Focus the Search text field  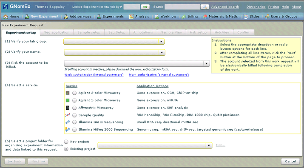point(182,7)
